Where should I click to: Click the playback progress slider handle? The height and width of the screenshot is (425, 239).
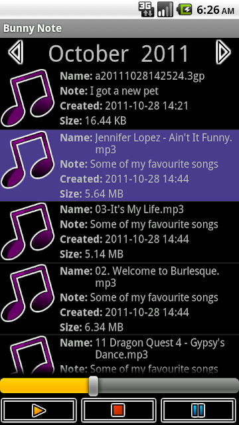click(94, 386)
